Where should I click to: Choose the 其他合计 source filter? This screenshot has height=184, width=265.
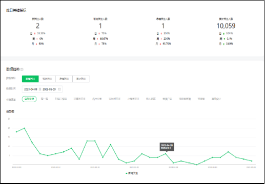pyautogui.click(x=216, y=99)
